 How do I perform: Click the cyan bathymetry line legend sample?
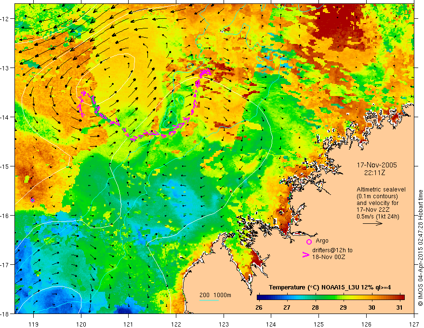pos(209,300)
